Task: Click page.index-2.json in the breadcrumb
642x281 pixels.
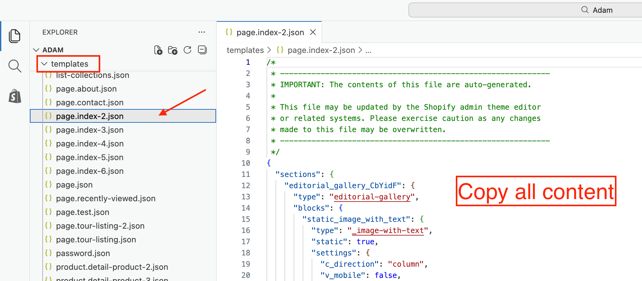Action: 321,50
